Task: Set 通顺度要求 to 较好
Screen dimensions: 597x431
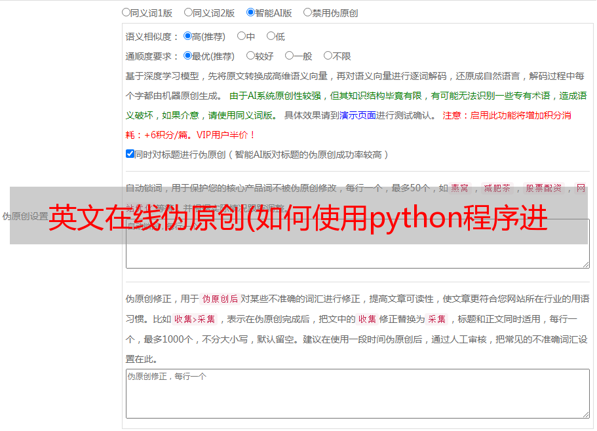Action: (x=250, y=56)
